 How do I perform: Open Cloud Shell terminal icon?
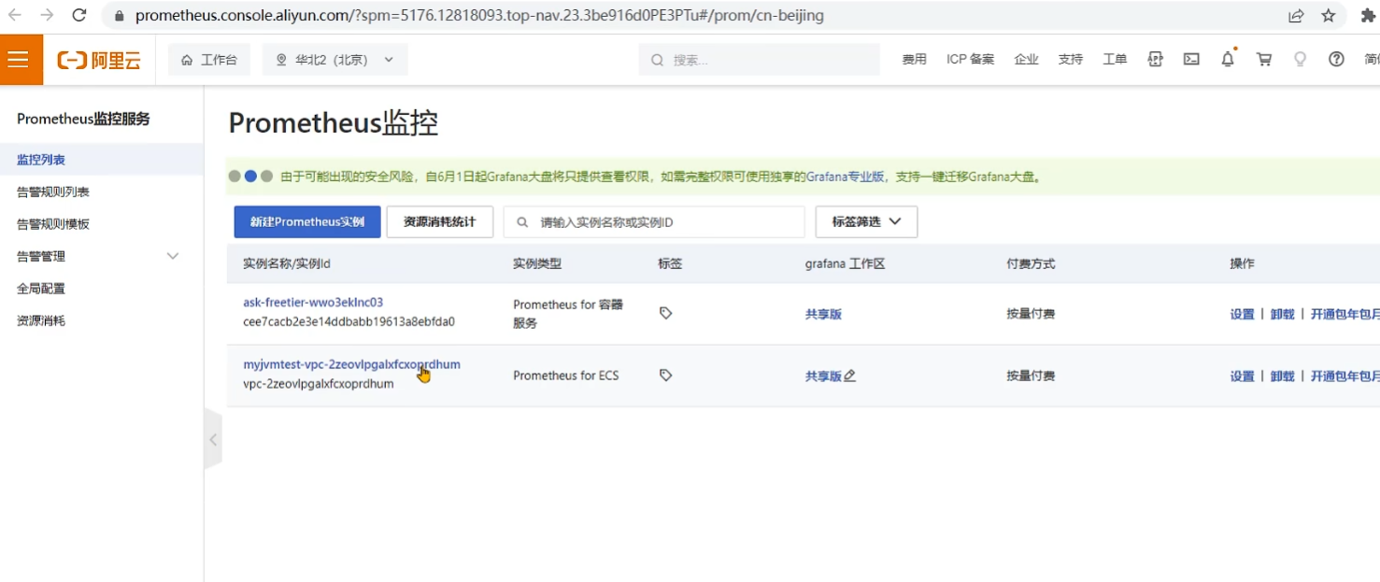(1191, 59)
